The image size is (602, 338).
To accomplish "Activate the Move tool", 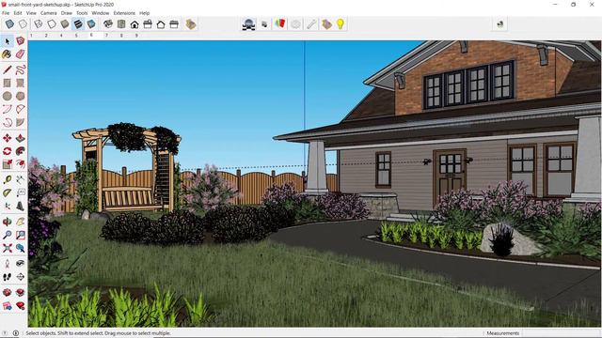I will pyautogui.click(x=8, y=138).
